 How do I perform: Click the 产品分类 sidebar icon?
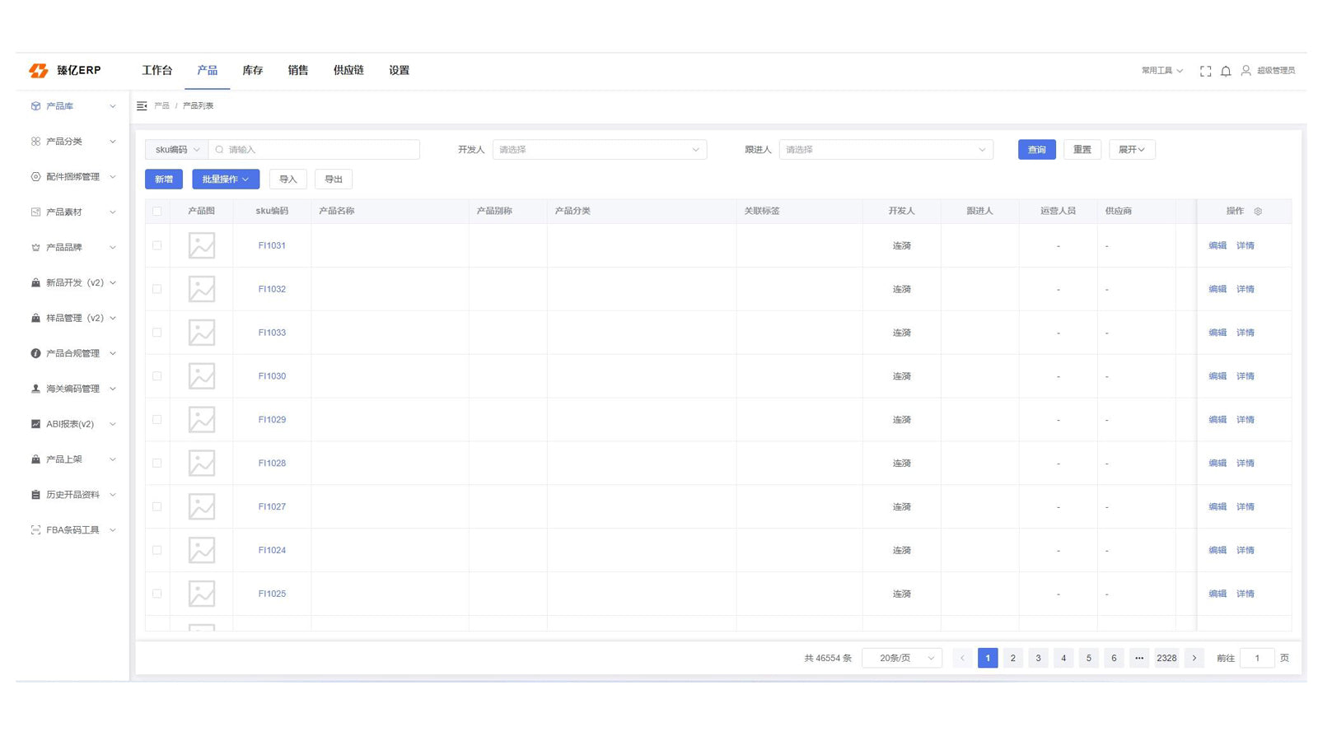click(35, 142)
